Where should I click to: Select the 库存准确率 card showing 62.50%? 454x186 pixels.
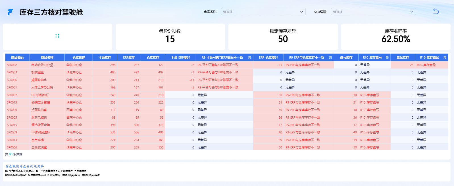point(396,37)
